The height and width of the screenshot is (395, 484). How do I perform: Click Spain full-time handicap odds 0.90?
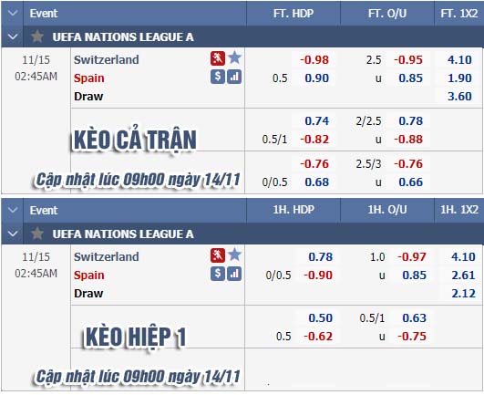click(317, 78)
